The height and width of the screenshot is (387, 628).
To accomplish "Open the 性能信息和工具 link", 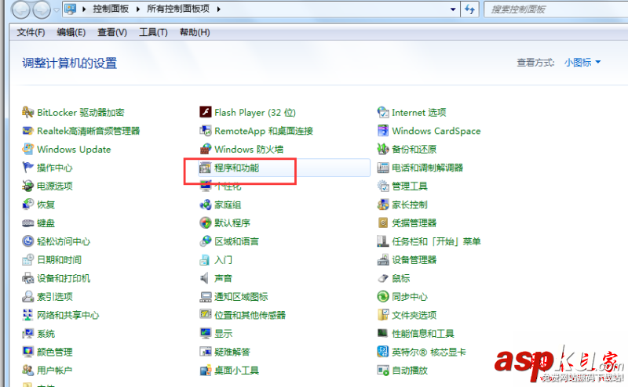I will pyautogui.click(x=423, y=334).
